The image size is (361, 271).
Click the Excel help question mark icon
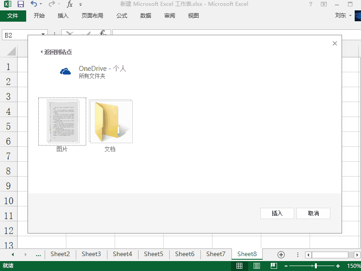click(310, 4)
